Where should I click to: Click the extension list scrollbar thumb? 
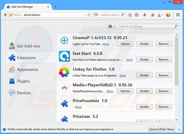[x=176, y=61]
